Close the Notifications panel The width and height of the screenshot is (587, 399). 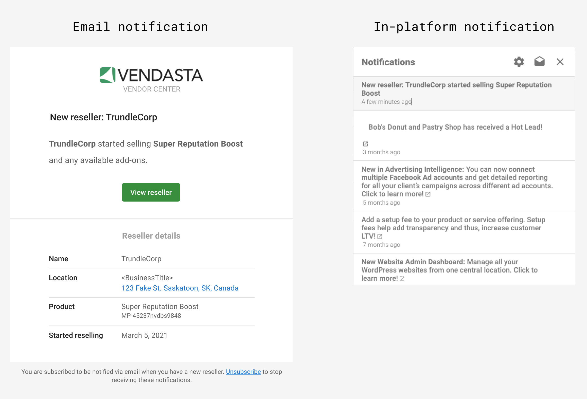coord(560,62)
